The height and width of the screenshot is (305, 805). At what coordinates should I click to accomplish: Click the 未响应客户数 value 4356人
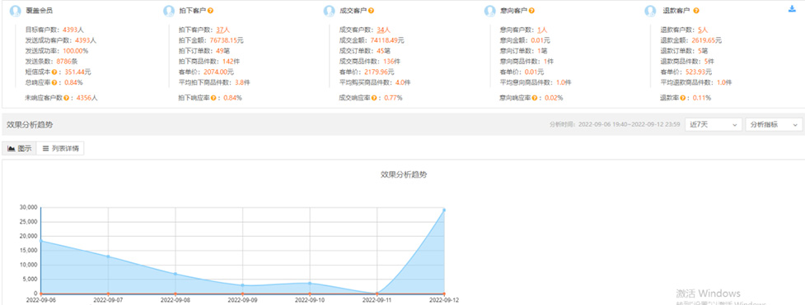[x=87, y=97]
